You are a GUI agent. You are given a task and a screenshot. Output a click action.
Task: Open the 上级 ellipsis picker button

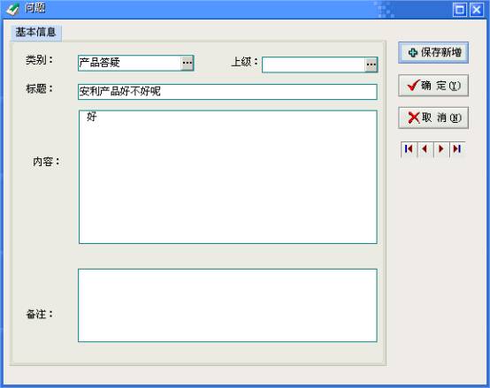point(371,65)
